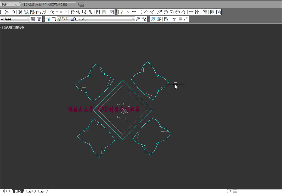Screen dimensions: 282x193
Task: Click the Plot (printer) icon
Action: [x=7, y=12]
